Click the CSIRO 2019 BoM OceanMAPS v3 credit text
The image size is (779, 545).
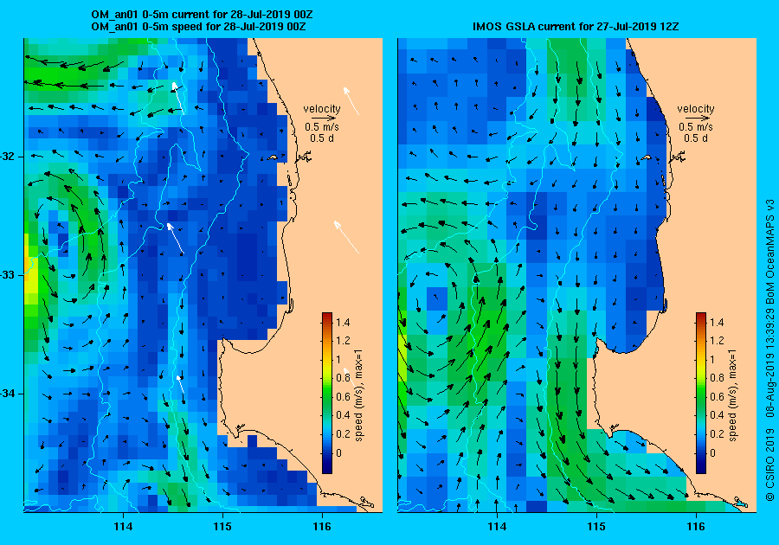point(769,350)
